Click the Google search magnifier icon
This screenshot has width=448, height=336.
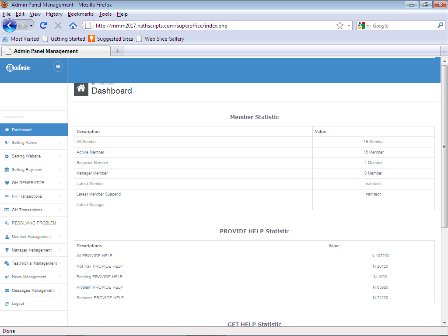(x=441, y=25)
